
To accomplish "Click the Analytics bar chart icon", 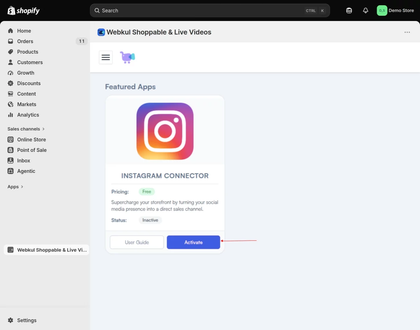I will [x=10, y=115].
